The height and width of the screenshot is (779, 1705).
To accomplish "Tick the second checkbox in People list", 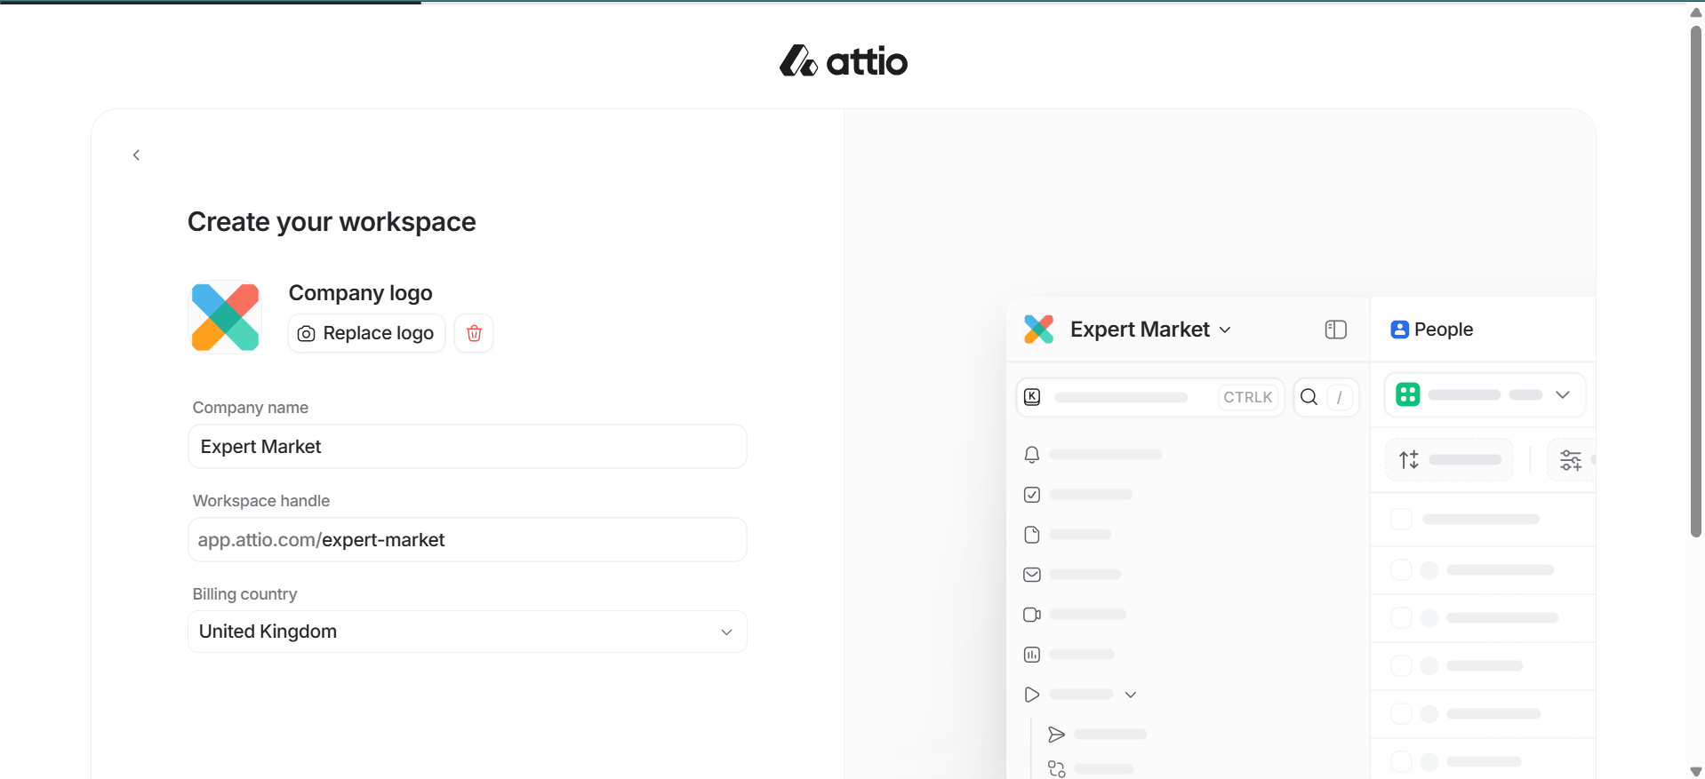I will point(1401,570).
